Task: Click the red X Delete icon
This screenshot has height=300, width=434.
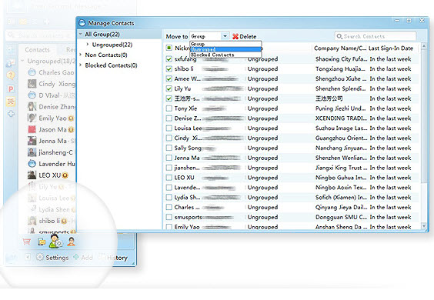Action: (235, 36)
